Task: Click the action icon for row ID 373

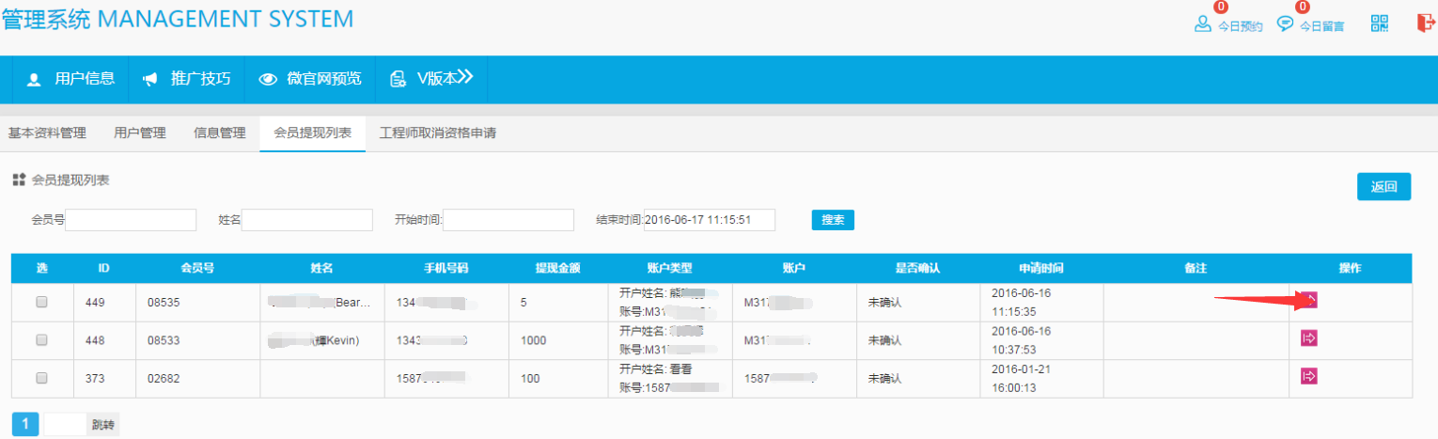Action: pos(1308,376)
